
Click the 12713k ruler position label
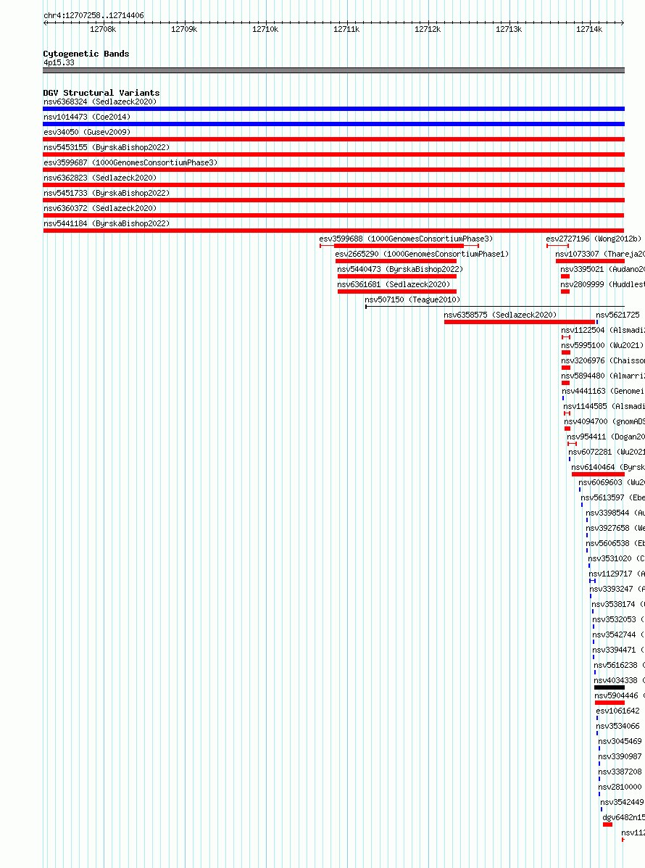pos(508,29)
